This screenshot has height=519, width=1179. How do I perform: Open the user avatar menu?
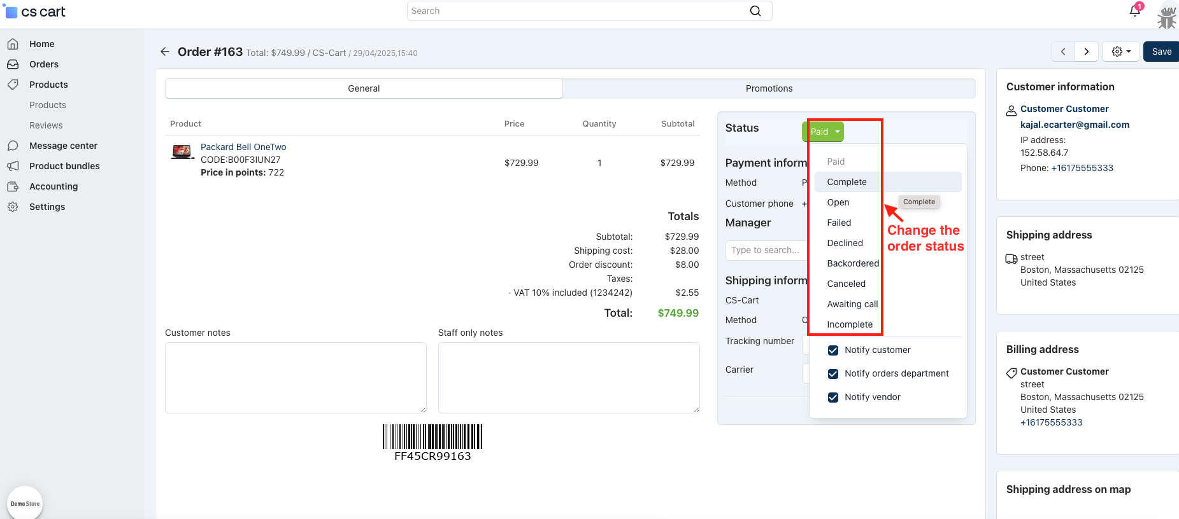coord(1168,15)
